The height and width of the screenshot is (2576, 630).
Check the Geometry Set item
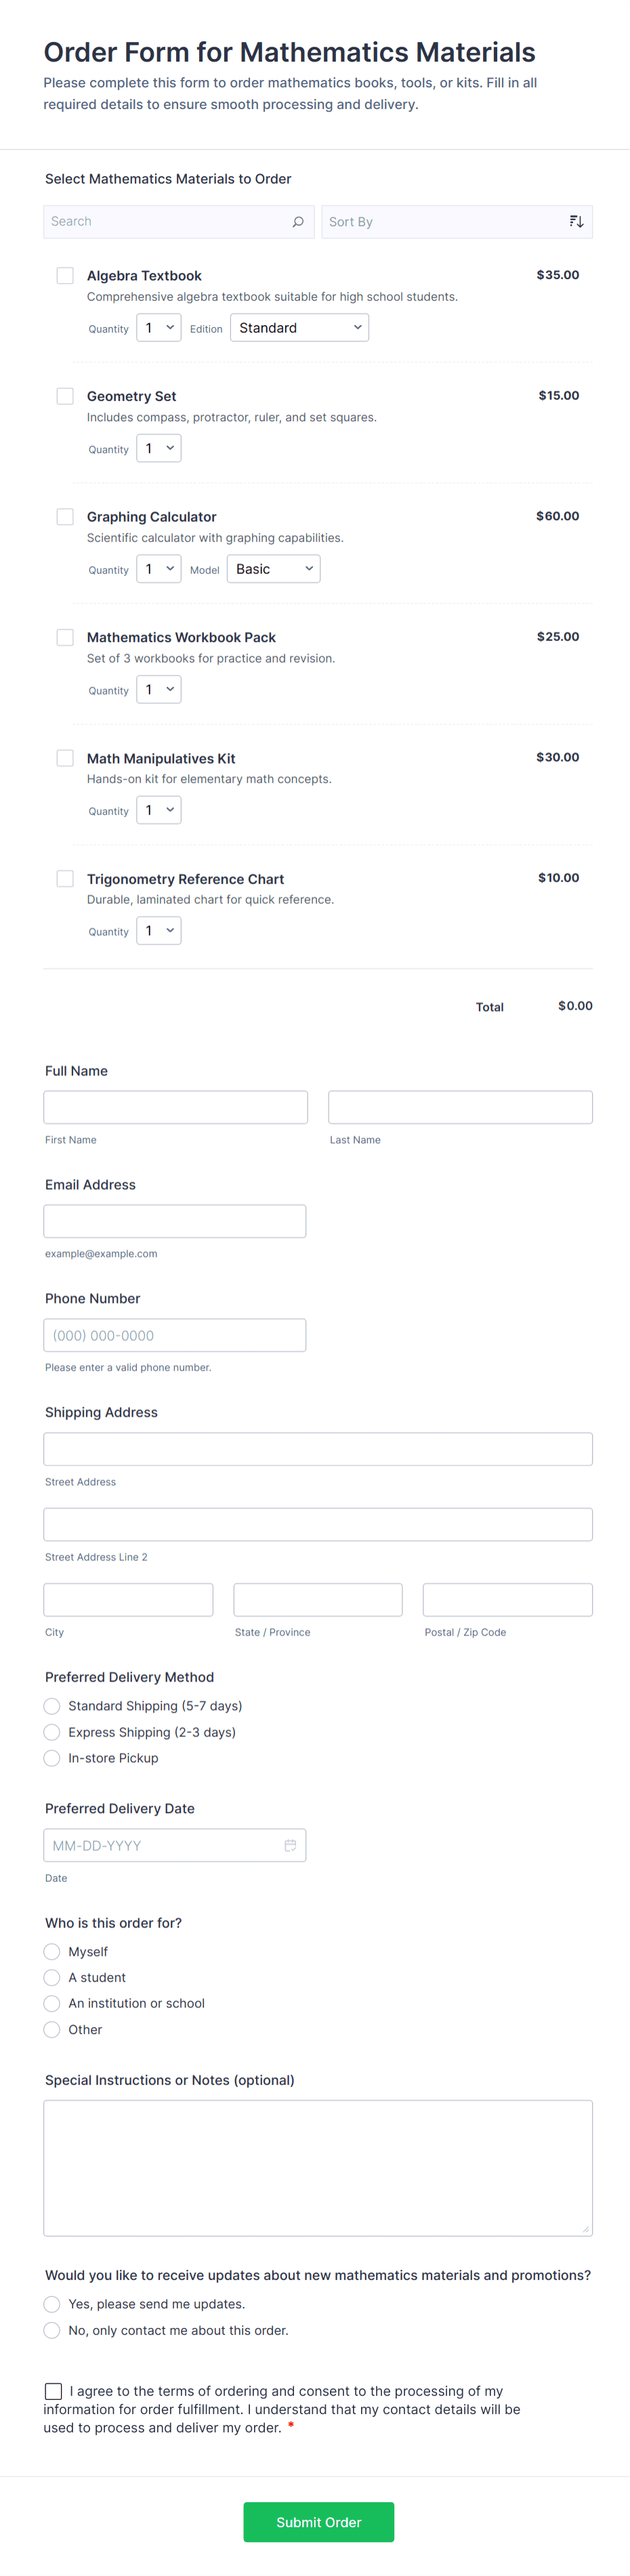click(x=65, y=396)
